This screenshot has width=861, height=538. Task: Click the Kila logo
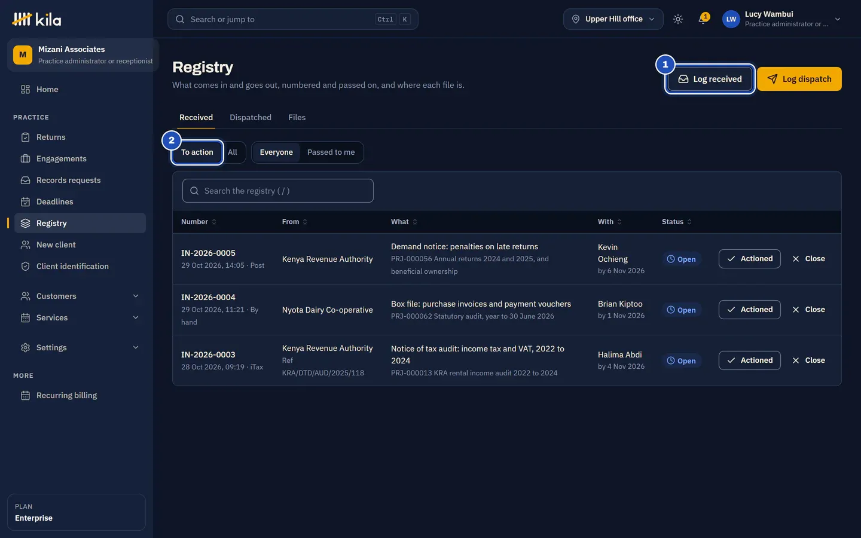pos(36,19)
